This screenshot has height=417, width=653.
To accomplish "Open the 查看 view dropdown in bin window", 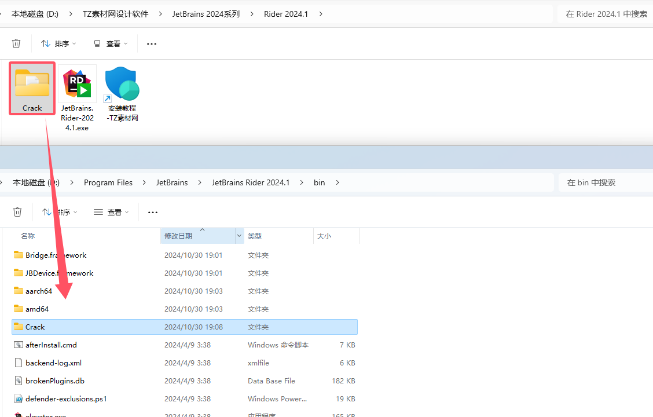I will [x=112, y=213].
